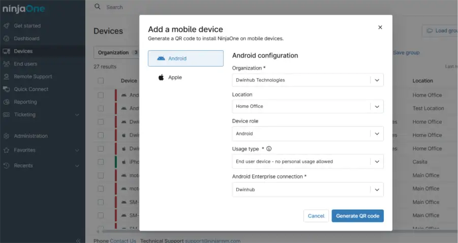Click "27 results" count text
This screenshot has width=458, height=243.
pyautogui.click(x=105, y=67)
